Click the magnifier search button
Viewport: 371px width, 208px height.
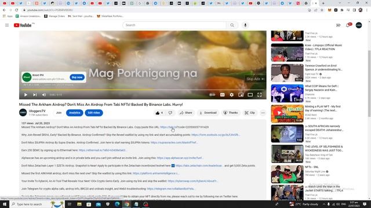tap(232, 25)
